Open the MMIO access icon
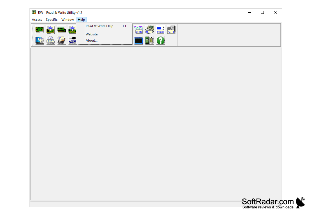This screenshot has width=312, height=216. click(161, 29)
